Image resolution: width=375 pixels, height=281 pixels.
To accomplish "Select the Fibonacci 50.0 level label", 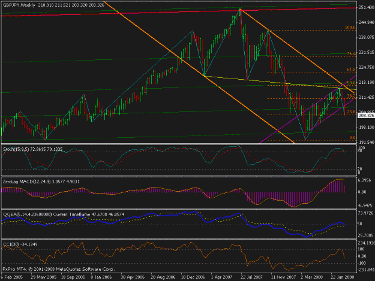I will (x=352, y=83).
